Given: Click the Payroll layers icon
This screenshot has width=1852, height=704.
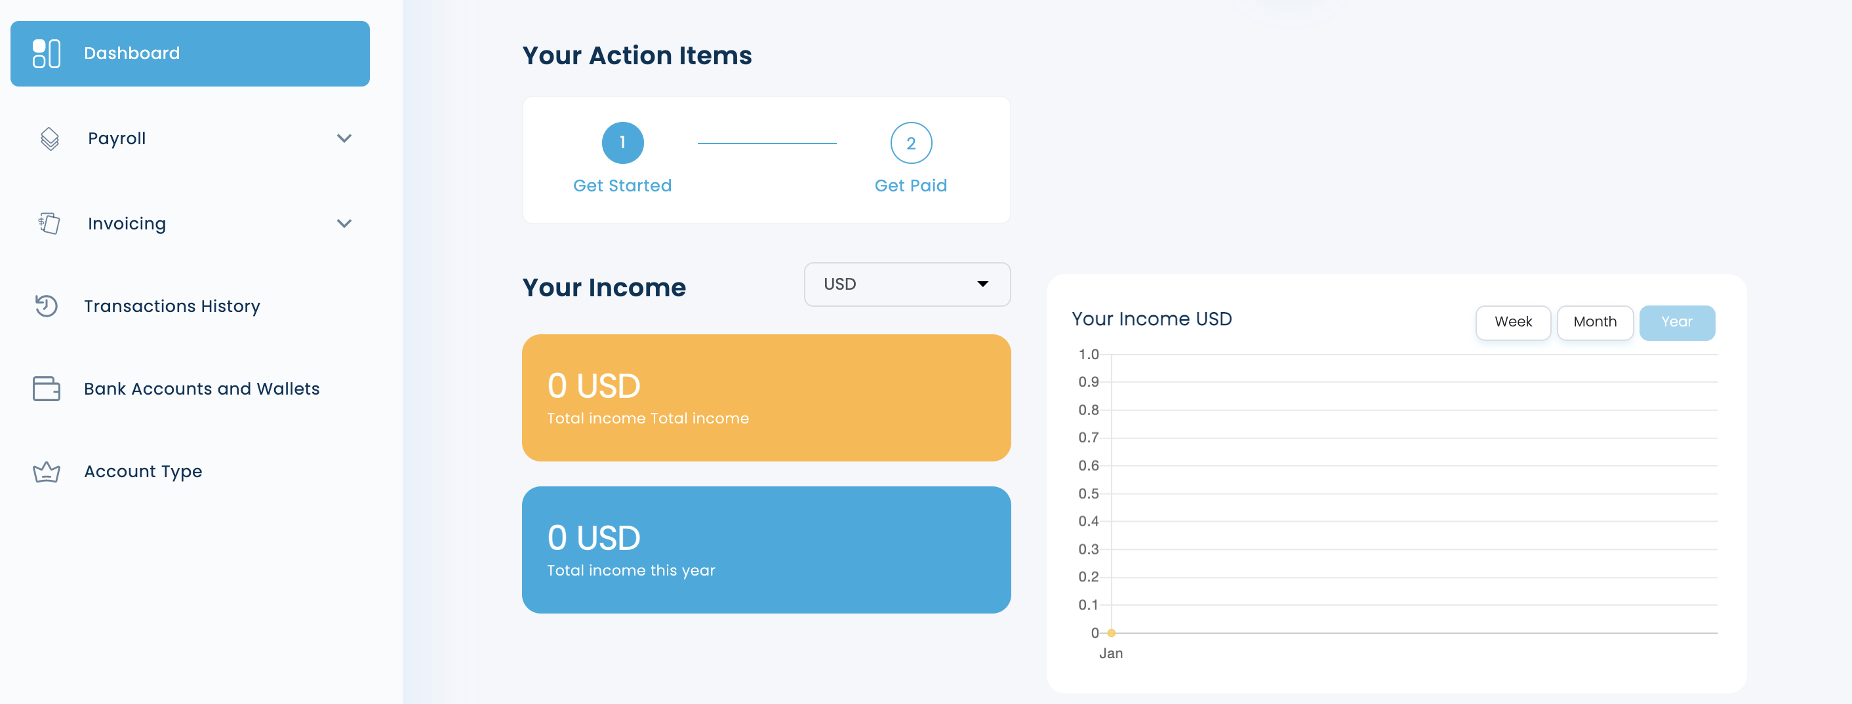Looking at the screenshot, I should coord(50,139).
